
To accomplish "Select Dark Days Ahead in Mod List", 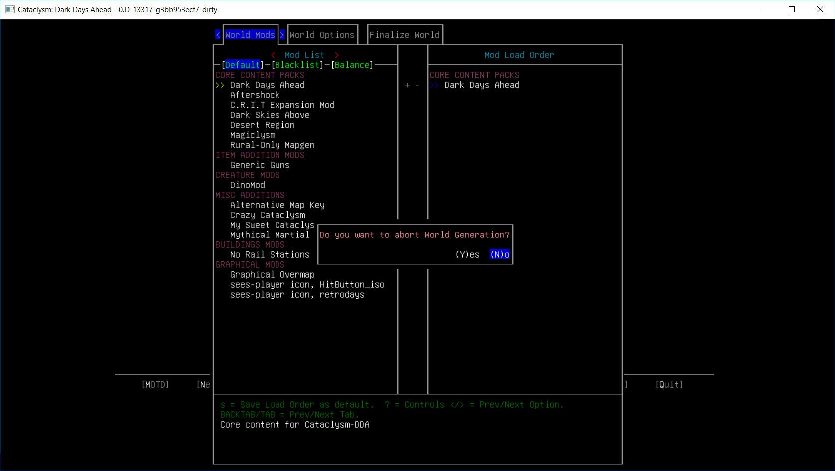I will point(267,85).
